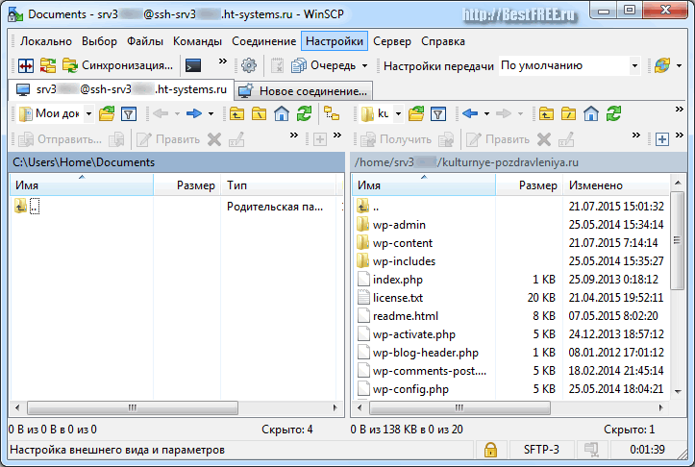
Task: Sort local files by the Тип column
Action: tap(278, 185)
